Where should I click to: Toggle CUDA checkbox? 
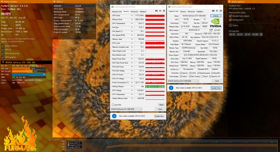pos(190,73)
